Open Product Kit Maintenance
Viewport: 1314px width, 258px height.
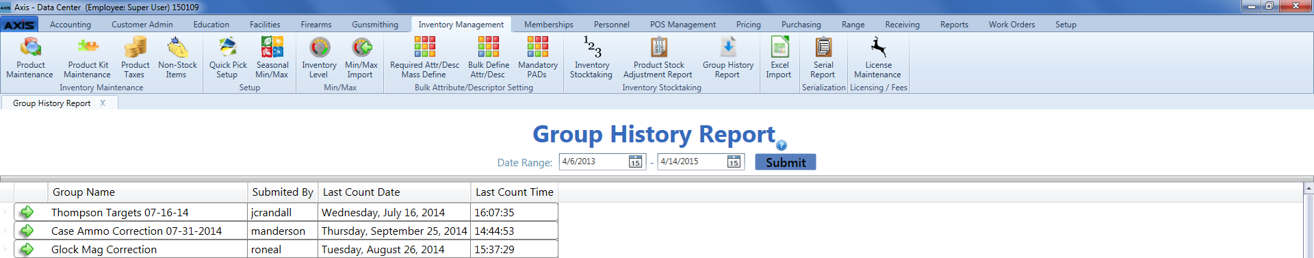(88, 58)
